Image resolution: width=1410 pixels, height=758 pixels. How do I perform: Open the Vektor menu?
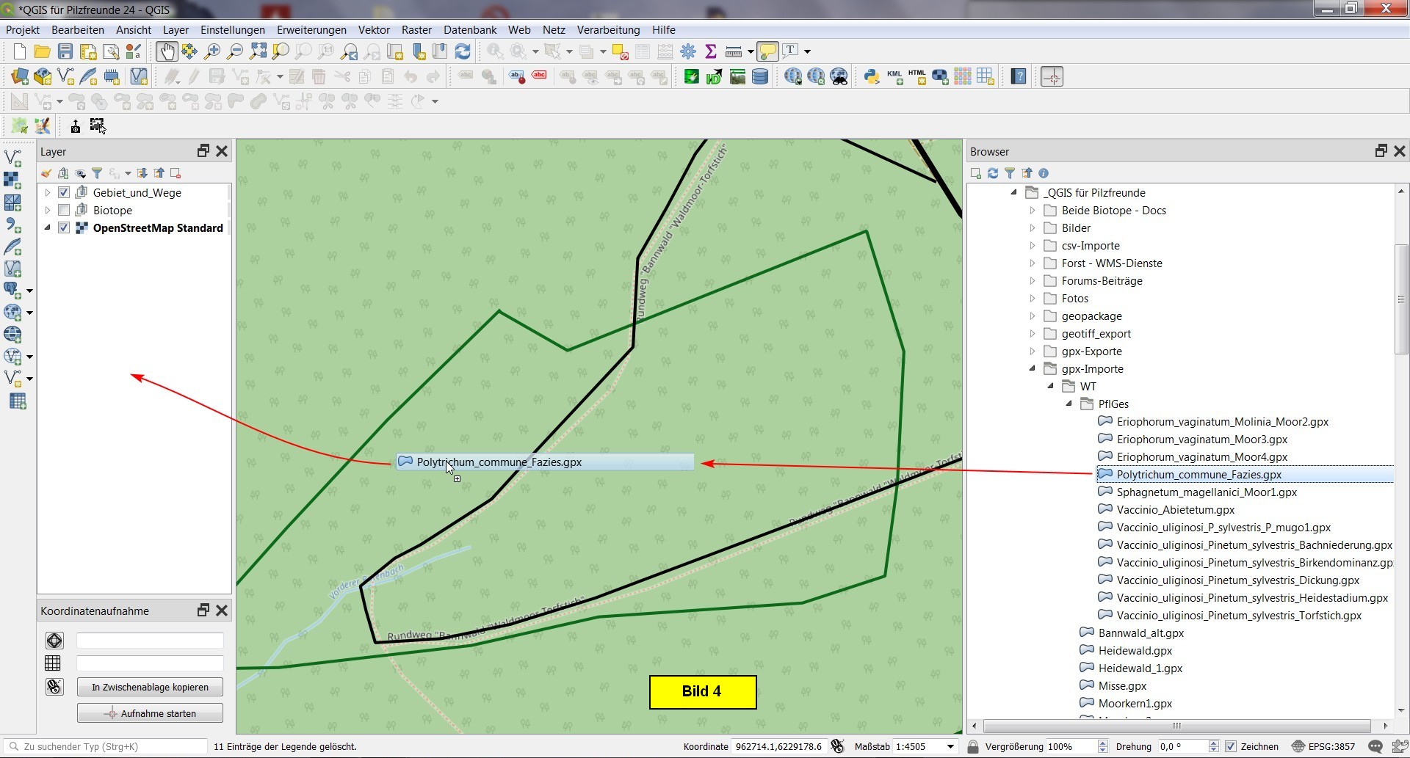pos(374,30)
